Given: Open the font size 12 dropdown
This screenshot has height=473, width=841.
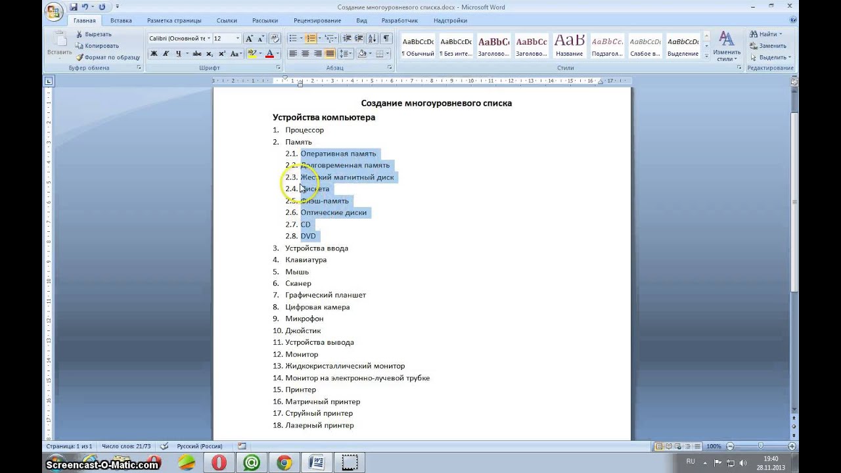Looking at the screenshot, I should click(x=238, y=39).
